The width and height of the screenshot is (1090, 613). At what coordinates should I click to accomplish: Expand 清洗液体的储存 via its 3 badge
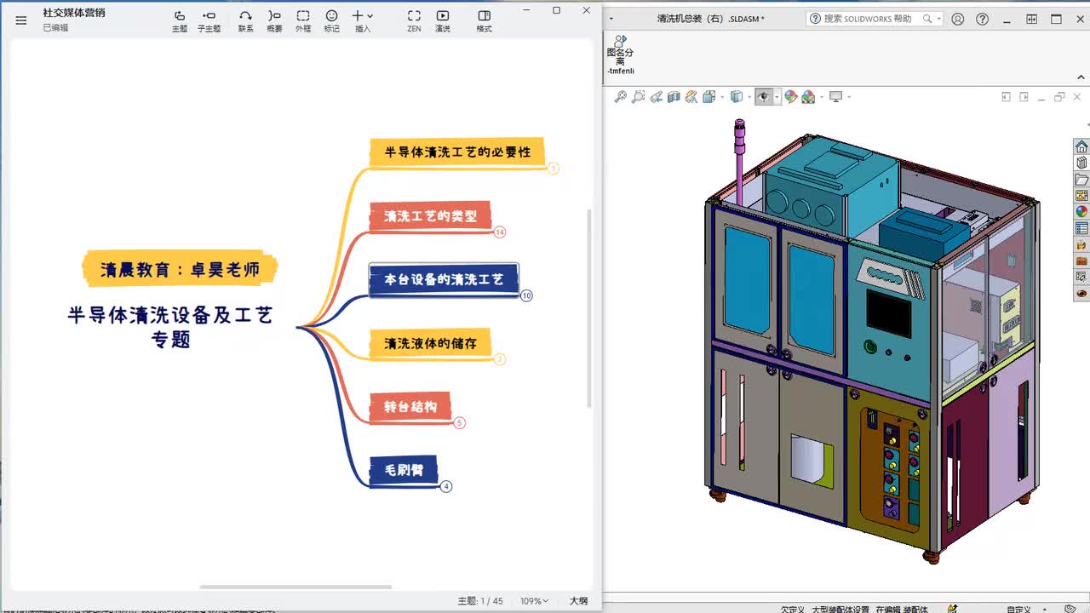(x=500, y=359)
